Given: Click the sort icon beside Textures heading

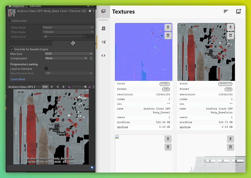Looking at the screenshot, I should 226,12.
